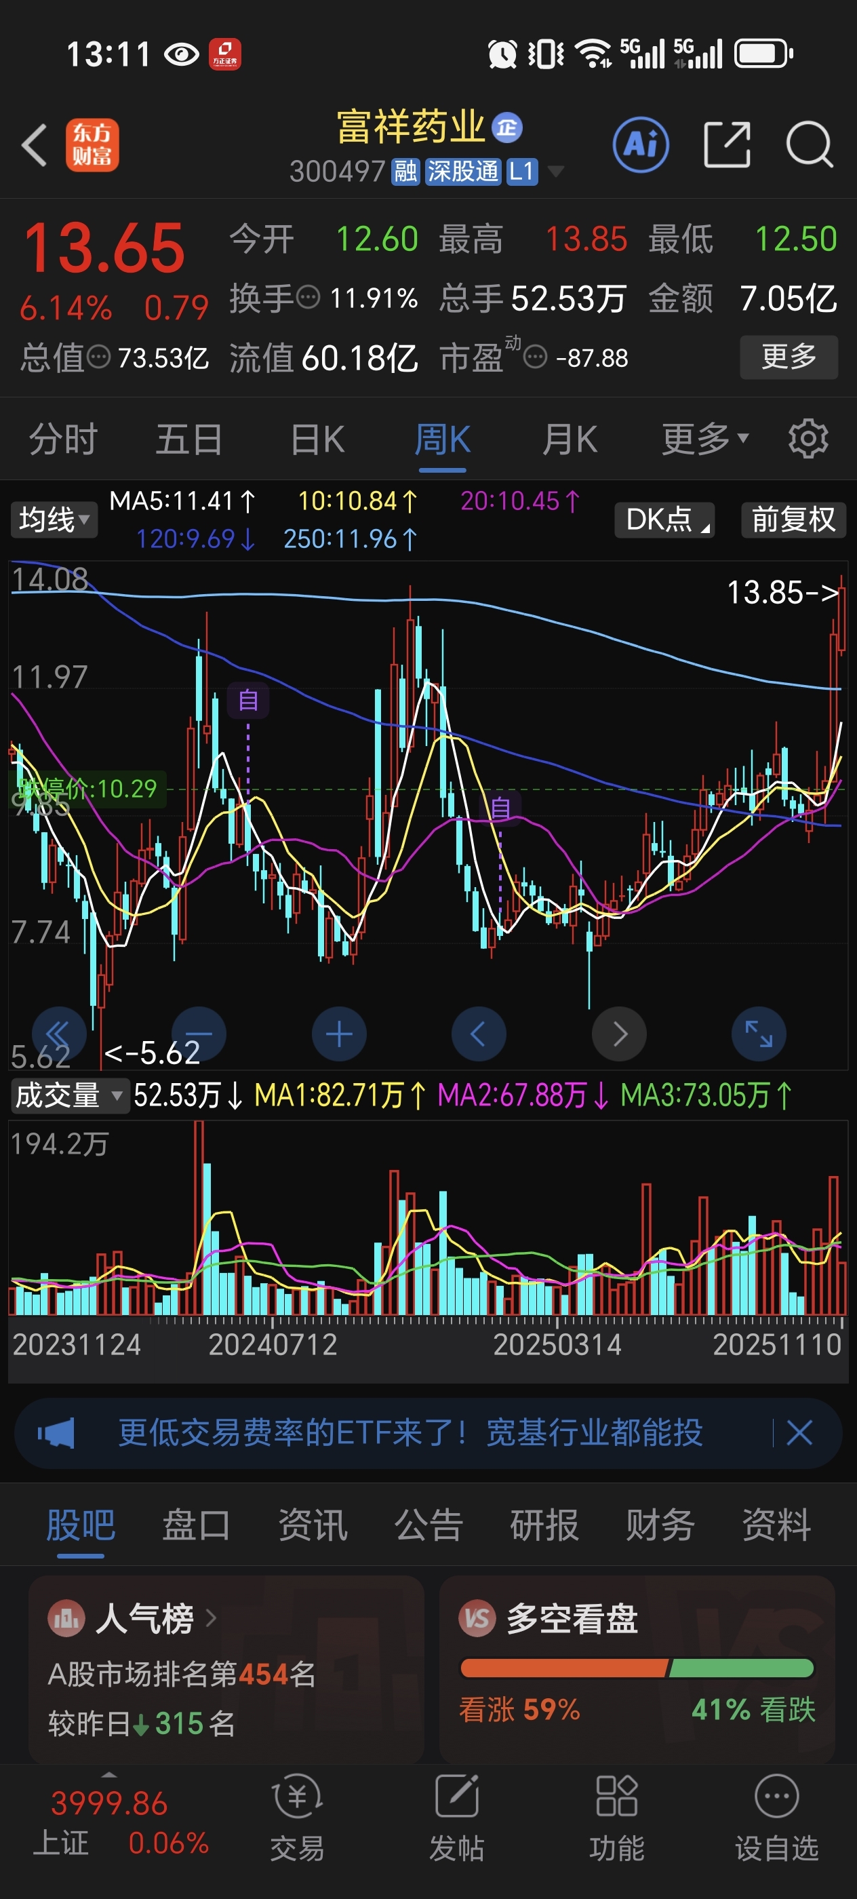
Task: Open the search magnifier icon
Action: 809,144
